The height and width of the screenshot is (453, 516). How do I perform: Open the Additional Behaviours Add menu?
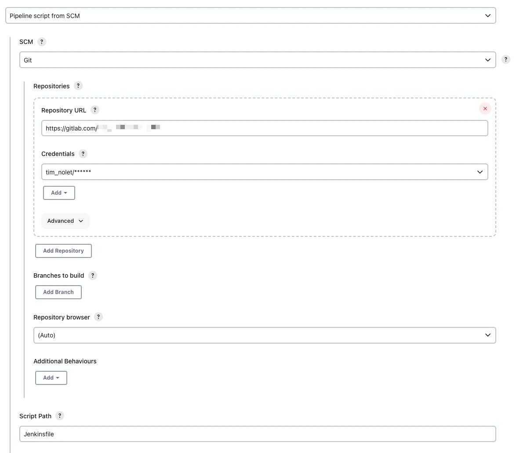click(x=51, y=377)
